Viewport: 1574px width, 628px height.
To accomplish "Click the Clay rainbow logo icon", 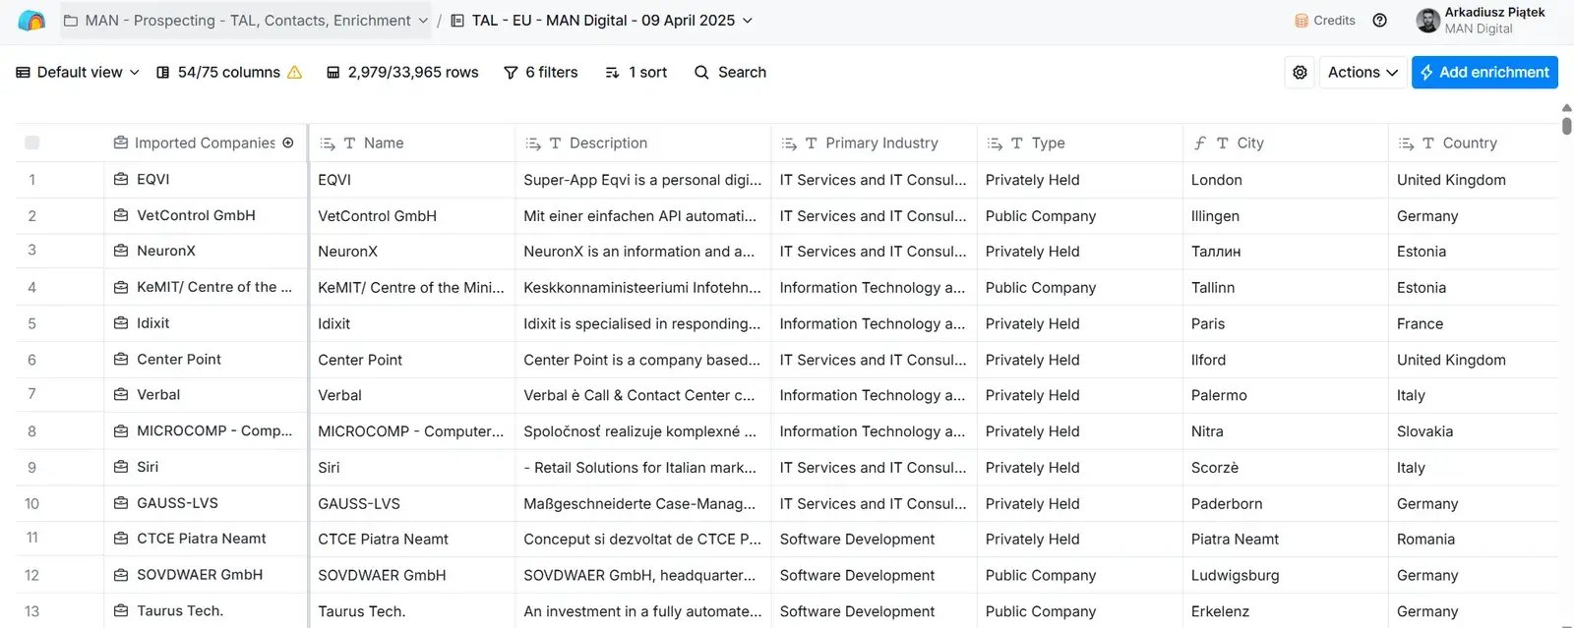I will click(31, 21).
